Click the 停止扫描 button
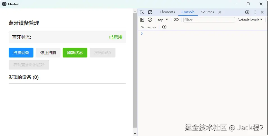The height and width of the screenshot is (136, 268). point(48,52)
